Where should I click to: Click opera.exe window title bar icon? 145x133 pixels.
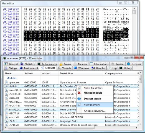point(4,58)
